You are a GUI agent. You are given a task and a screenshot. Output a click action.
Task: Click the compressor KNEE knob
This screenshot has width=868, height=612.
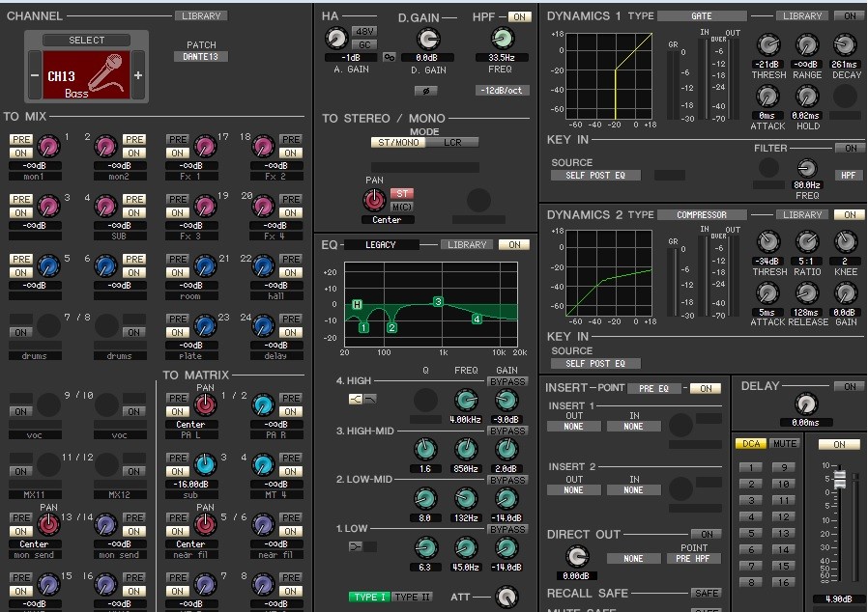click(x=846, y=242)
